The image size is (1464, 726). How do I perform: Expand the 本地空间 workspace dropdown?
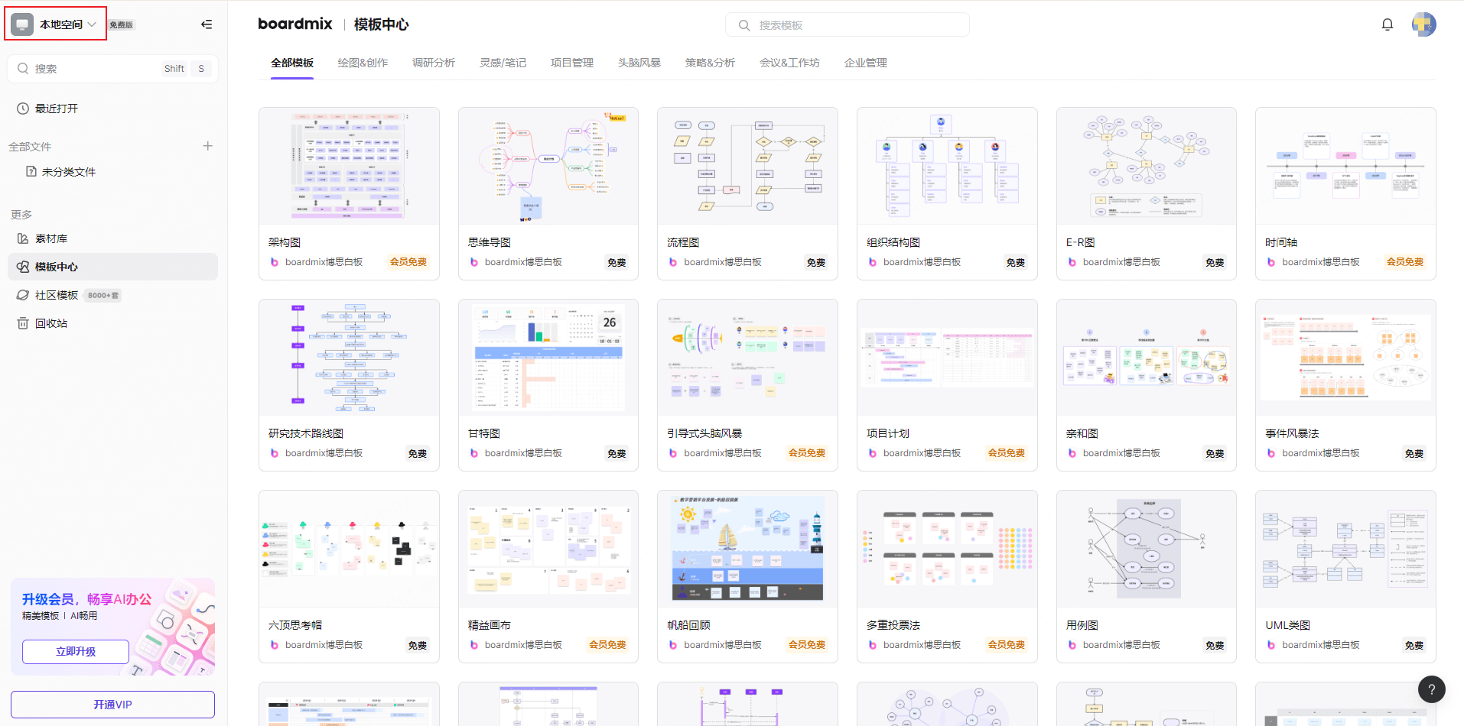[56, 24]
